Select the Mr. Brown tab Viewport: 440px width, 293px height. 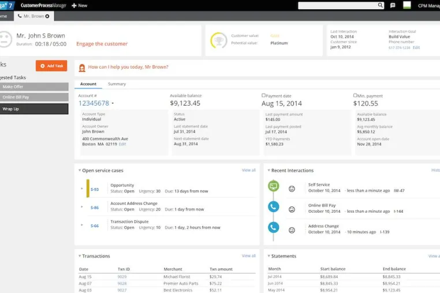pos(33,16)
